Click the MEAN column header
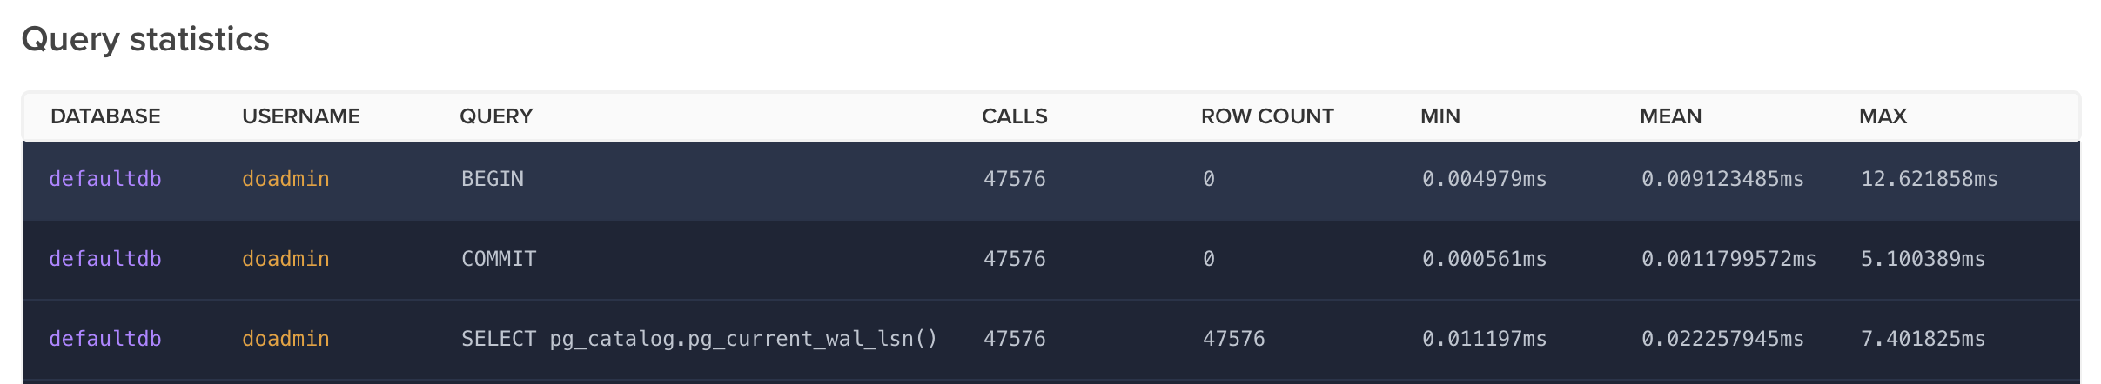2101x384 pixels. pyautogui.click(x=1670, y=116)
